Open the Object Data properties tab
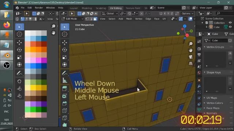Viewport: 234px width, 131px height. (199, 110)
